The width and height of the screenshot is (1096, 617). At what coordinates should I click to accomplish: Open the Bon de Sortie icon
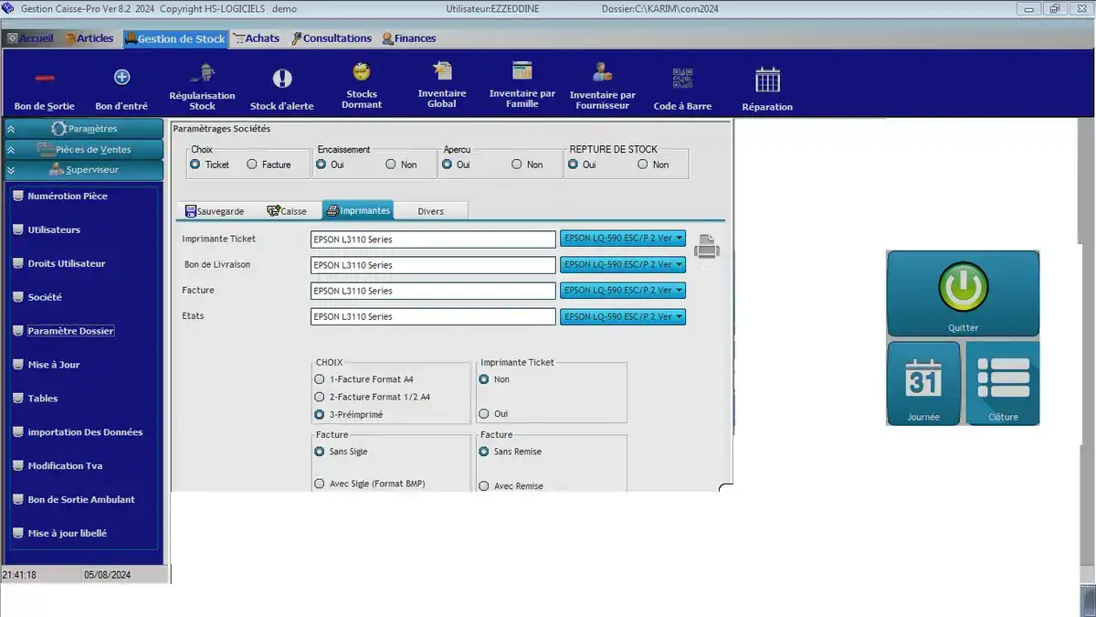[x=45, y=79]
